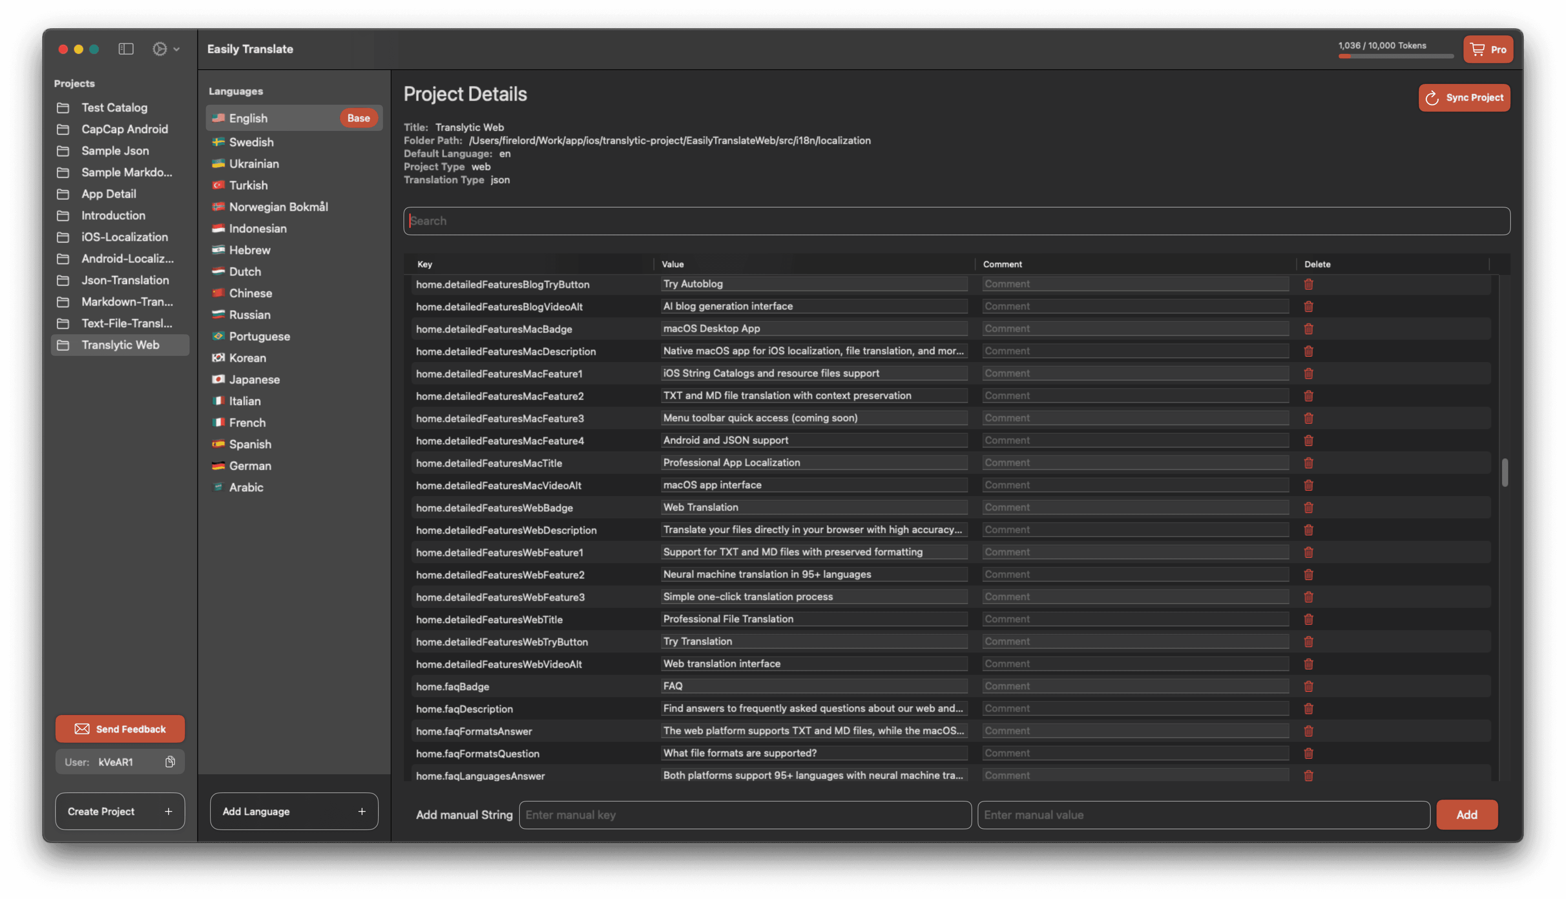Viewport: 1566px width, 899px height.
Task: Delete the home.detailedFeaturesMacBadge key
Action: click(1308, 329)
